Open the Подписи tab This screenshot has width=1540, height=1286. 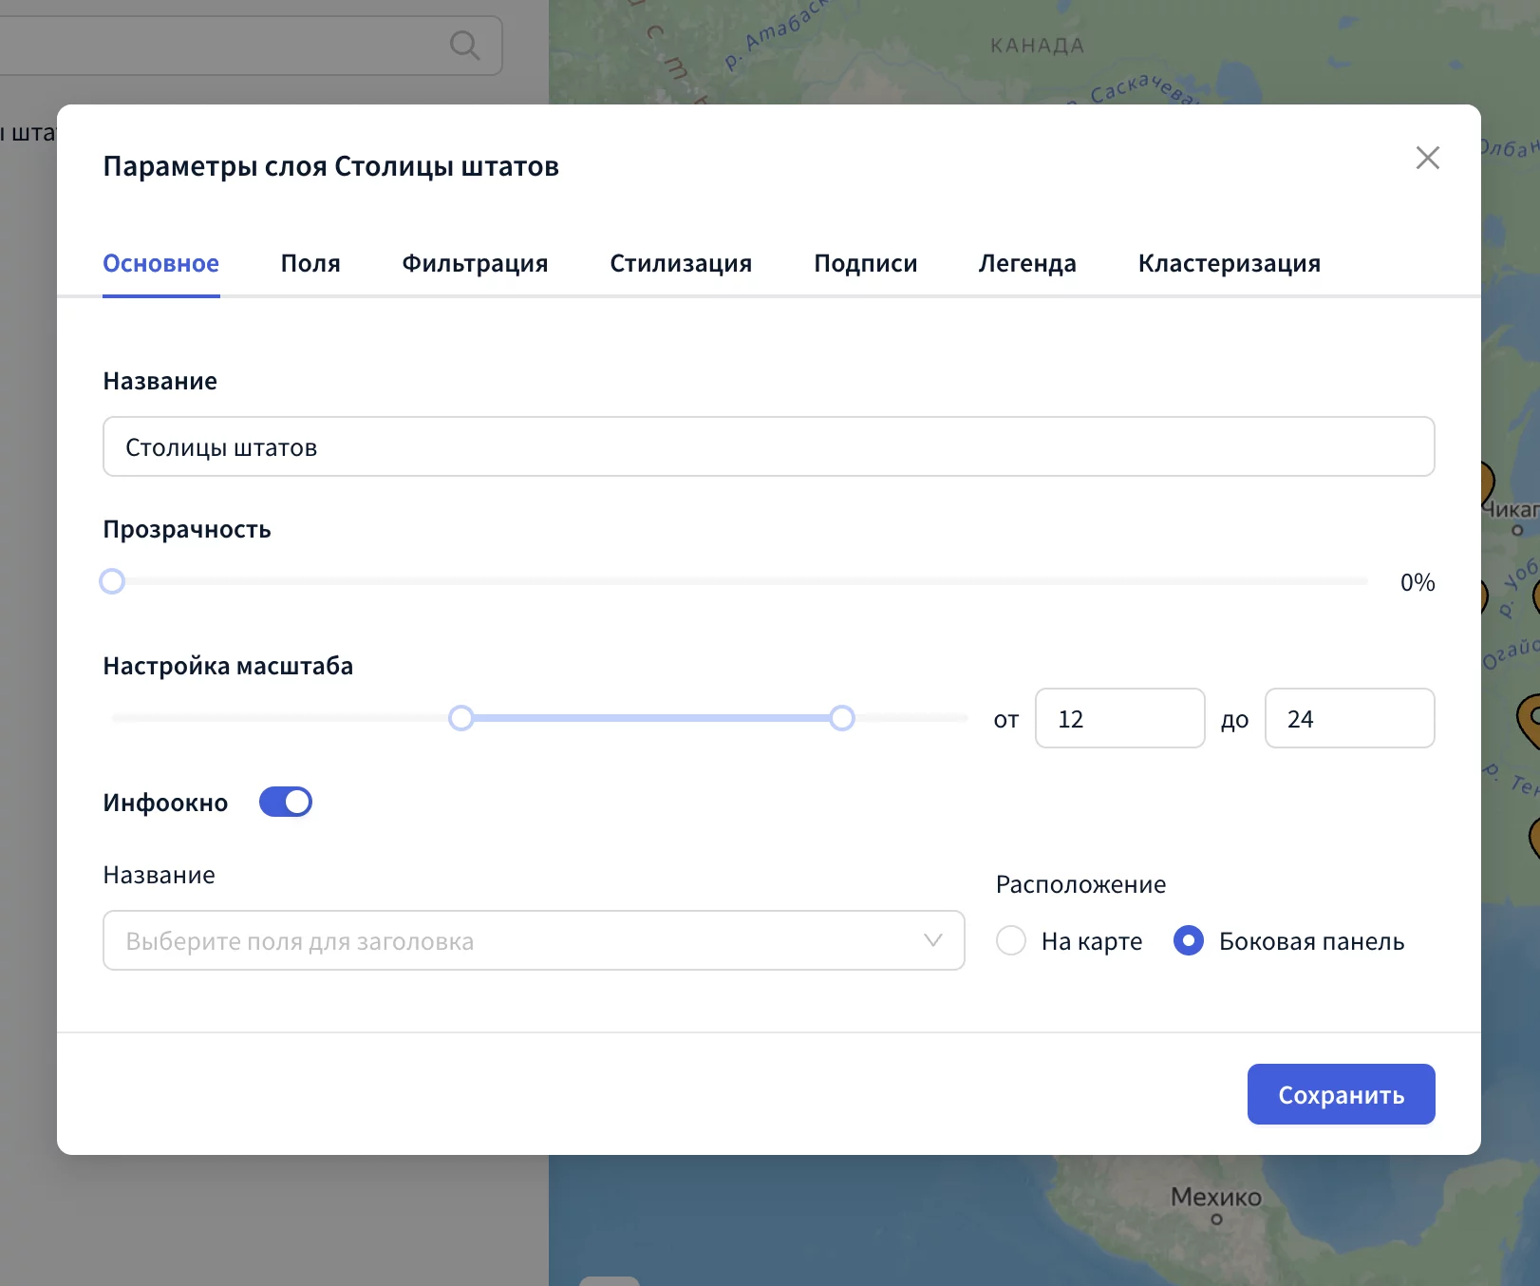point(865,263)
